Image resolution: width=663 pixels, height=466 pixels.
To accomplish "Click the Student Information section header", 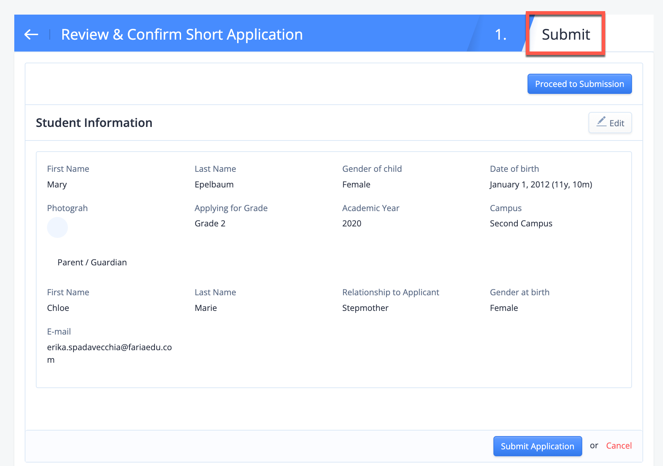I will [x=94, y=122].
